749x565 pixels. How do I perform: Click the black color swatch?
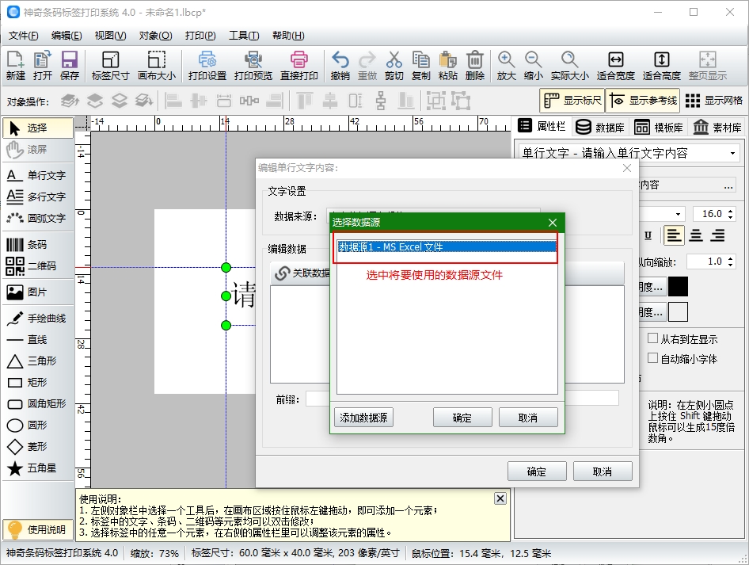(x=678, y=287)
